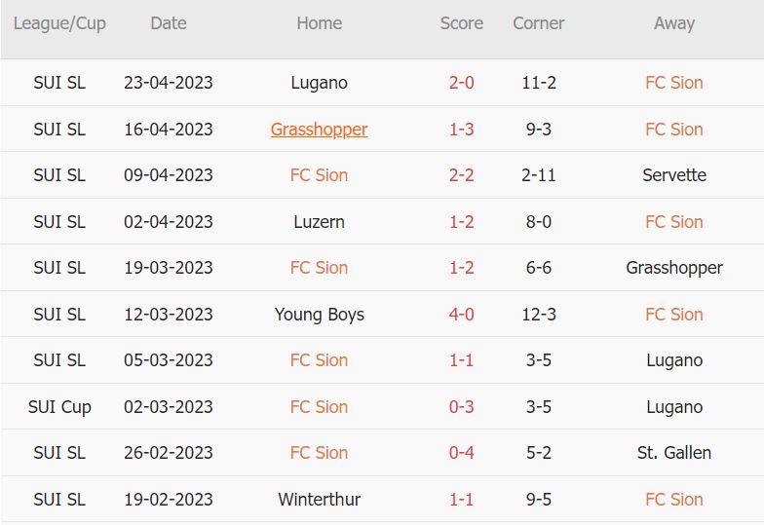Click Winterthur home team name
This screenshot has width=764, height=525.
tap(319, 500)
